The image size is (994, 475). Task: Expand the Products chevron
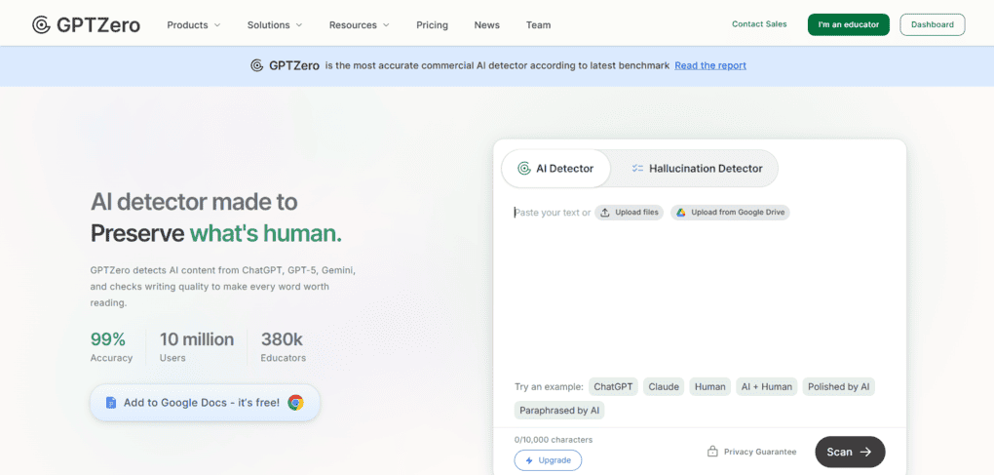pyautogui.click(x=216, y=25)
